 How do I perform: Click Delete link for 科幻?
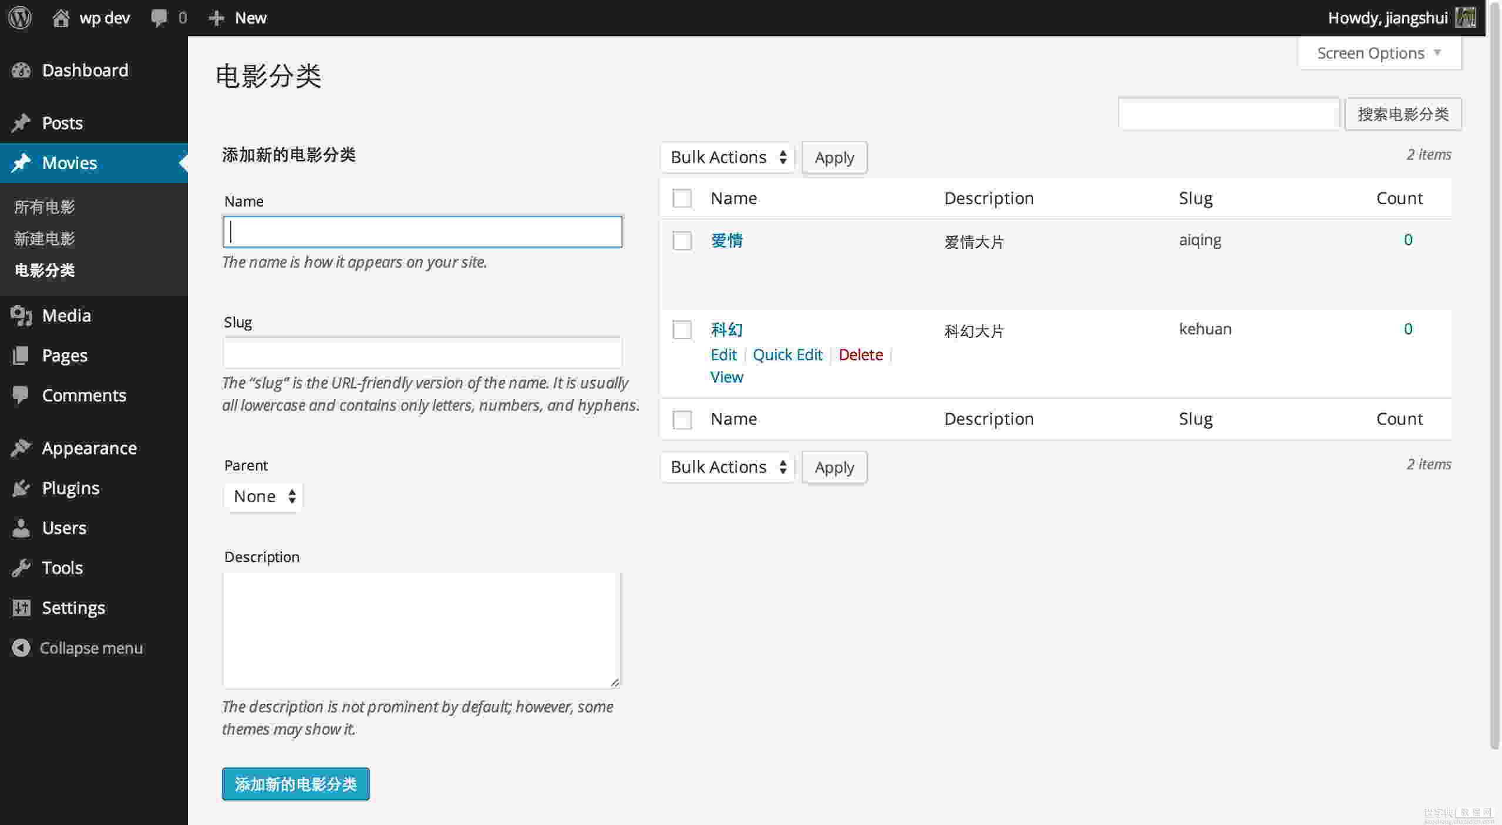[x=861, y=354]
